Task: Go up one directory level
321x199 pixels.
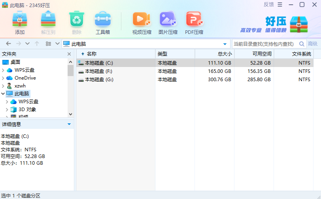Action: pyautogui.click(x=37, y=44)
